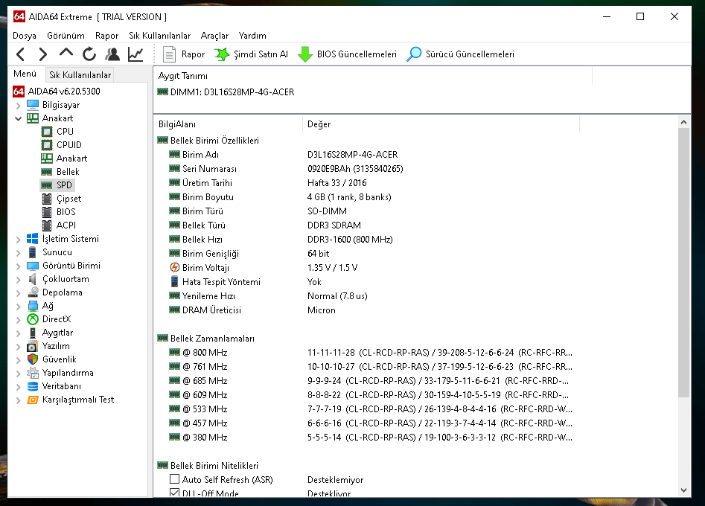Screen dimensions: 705x506
Task: Select the ACPI tree item
Action: pyautogui.click(x=59, y=225)
